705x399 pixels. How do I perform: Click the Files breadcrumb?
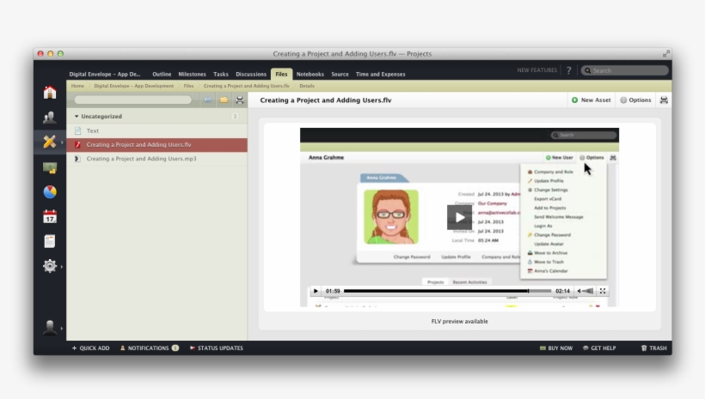[188, 86]
